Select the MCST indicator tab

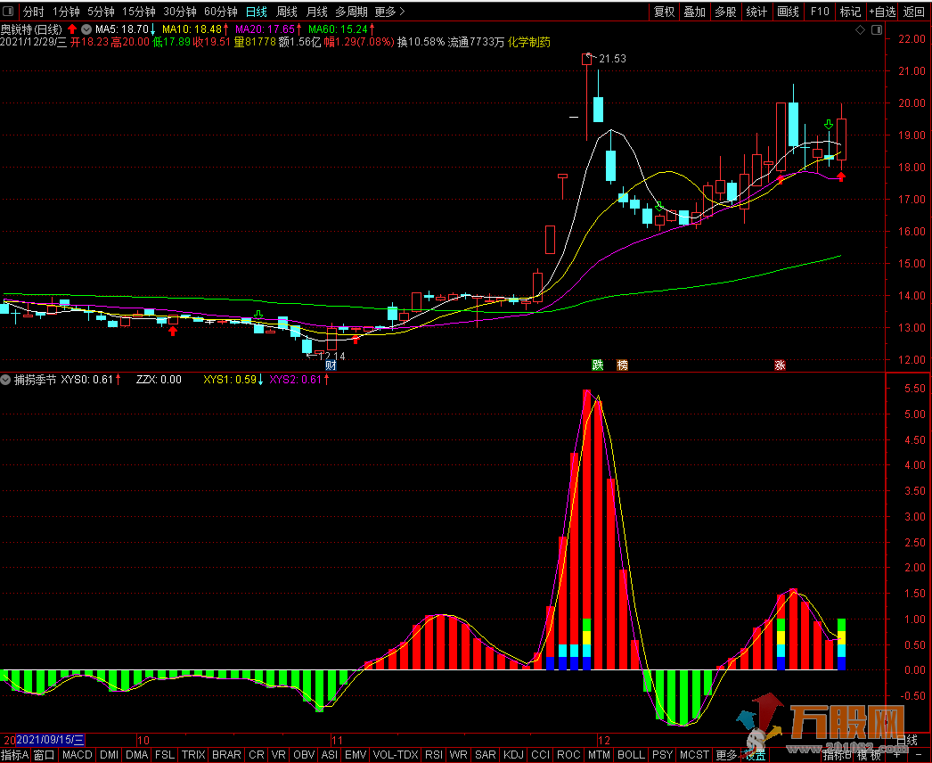694,755
